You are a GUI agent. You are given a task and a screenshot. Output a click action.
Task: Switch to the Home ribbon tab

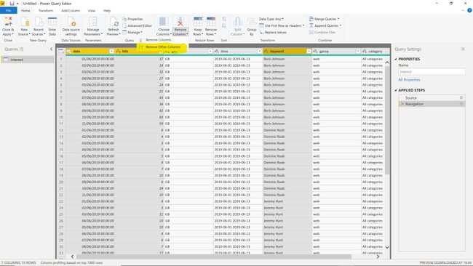click(25, 11)
